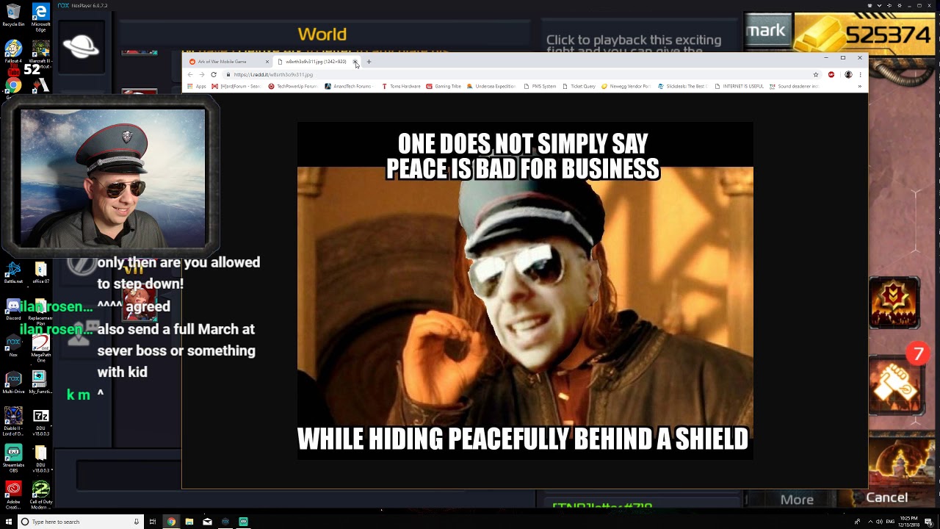Image resolution: width=940 pixels, height=529 pixels.
Task: Open Chrome three-dot menu
Action: 860,74
